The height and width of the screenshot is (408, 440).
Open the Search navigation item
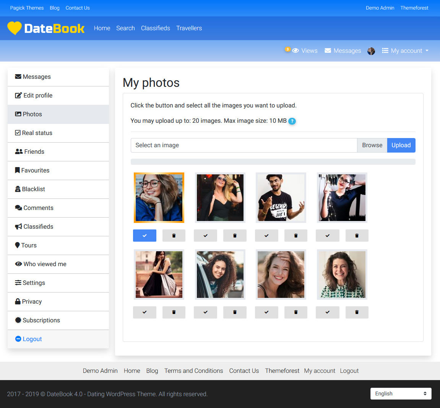(125, 28)
